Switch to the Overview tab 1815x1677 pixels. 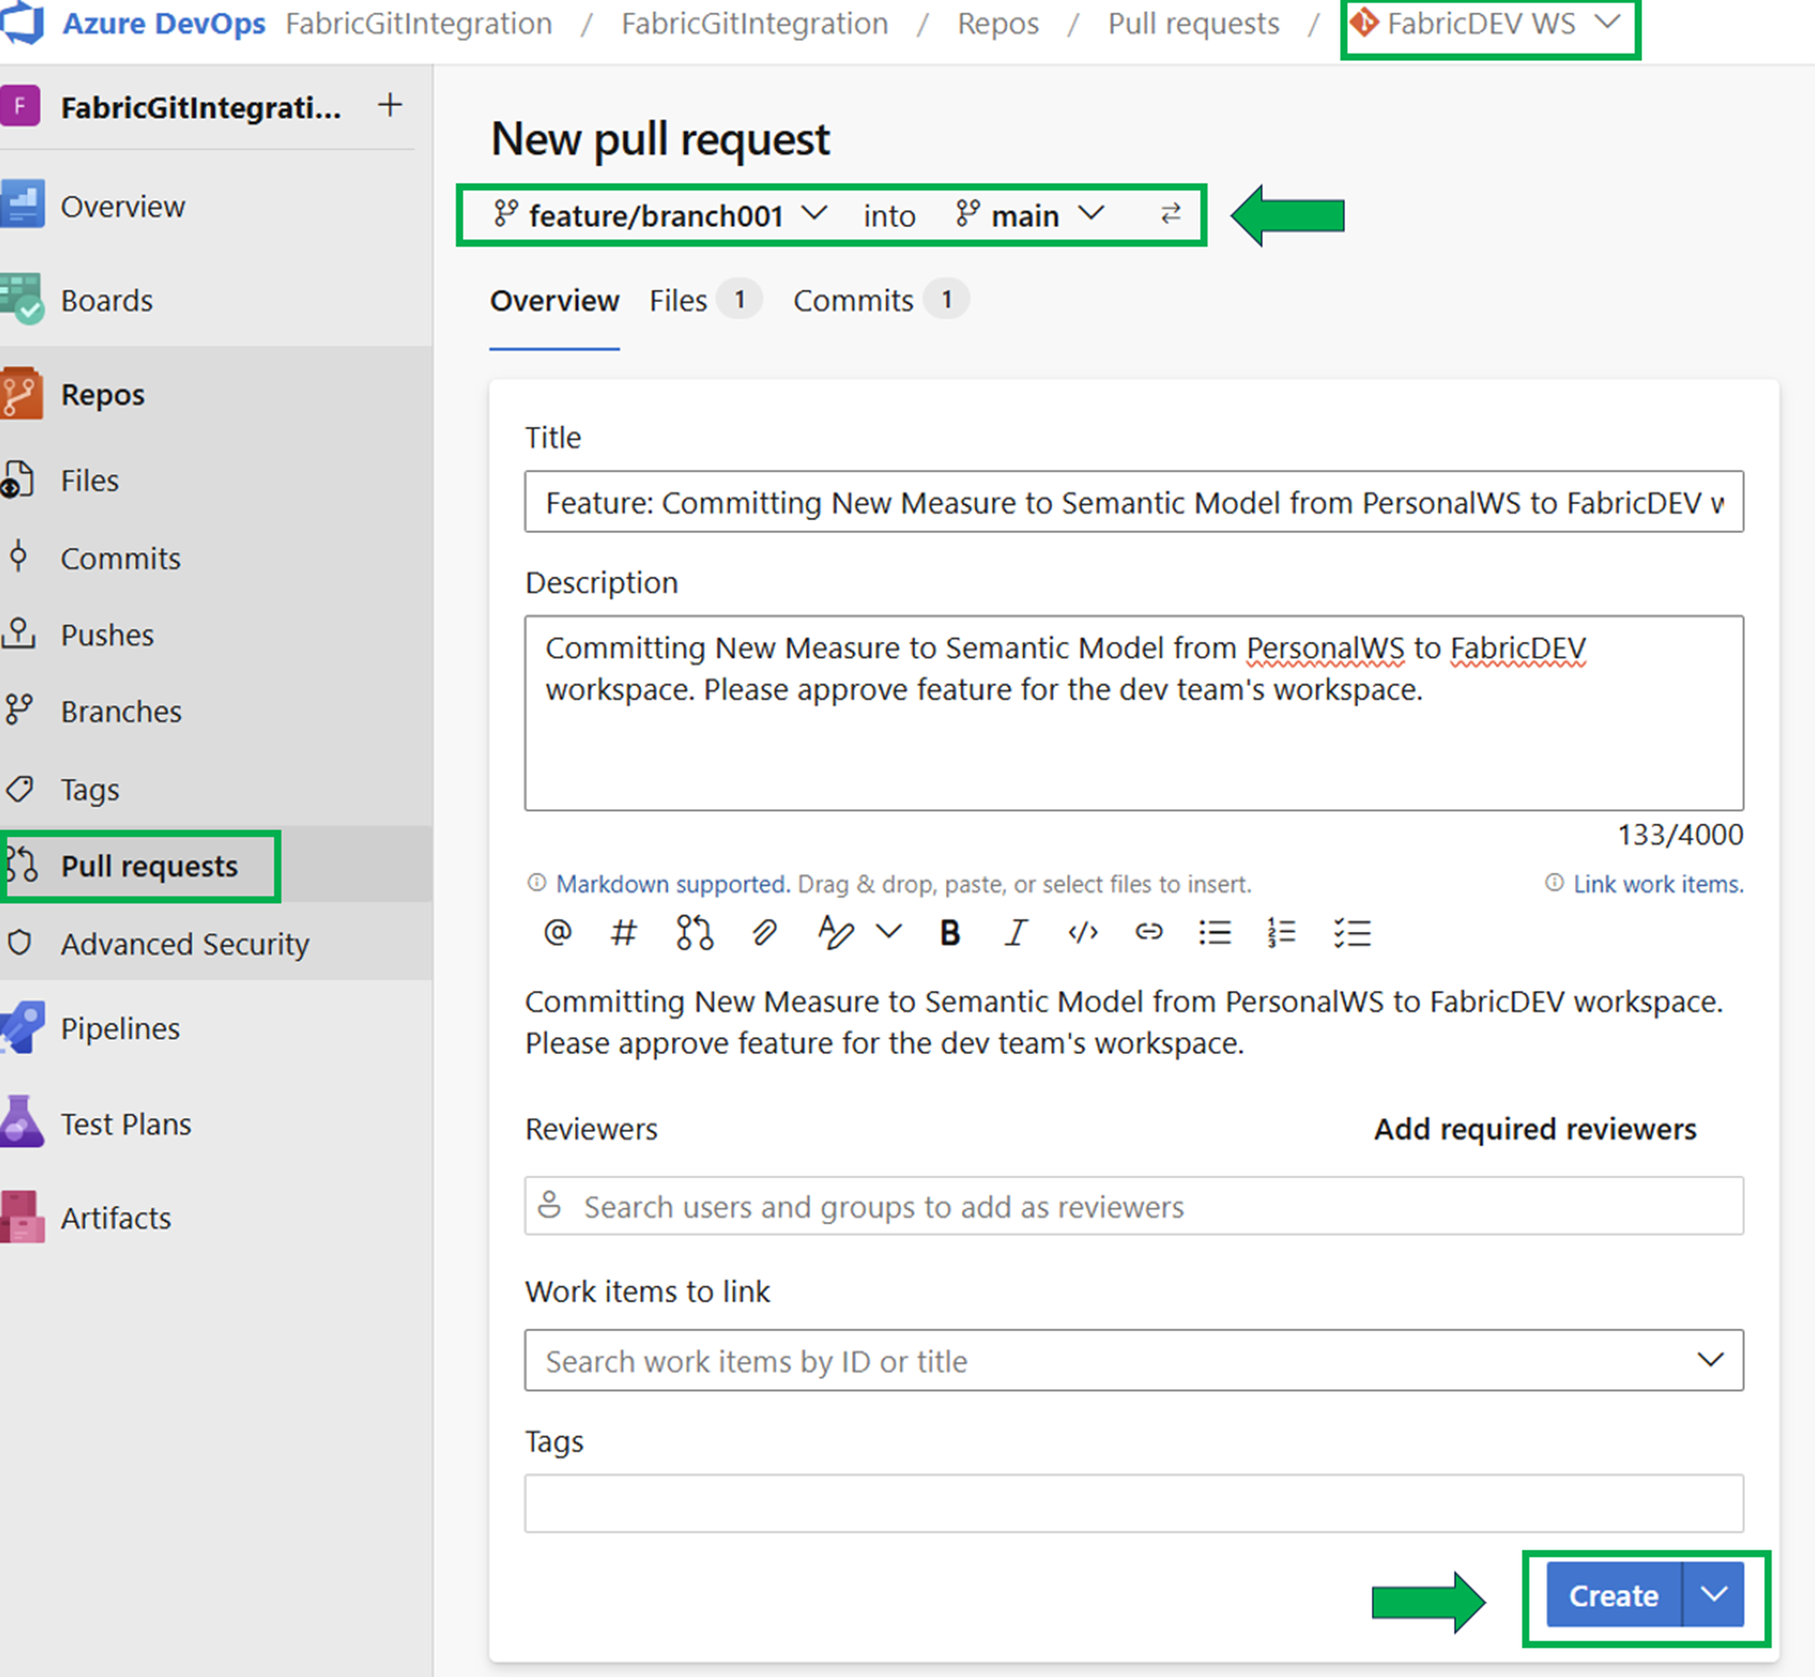point(554,300)
